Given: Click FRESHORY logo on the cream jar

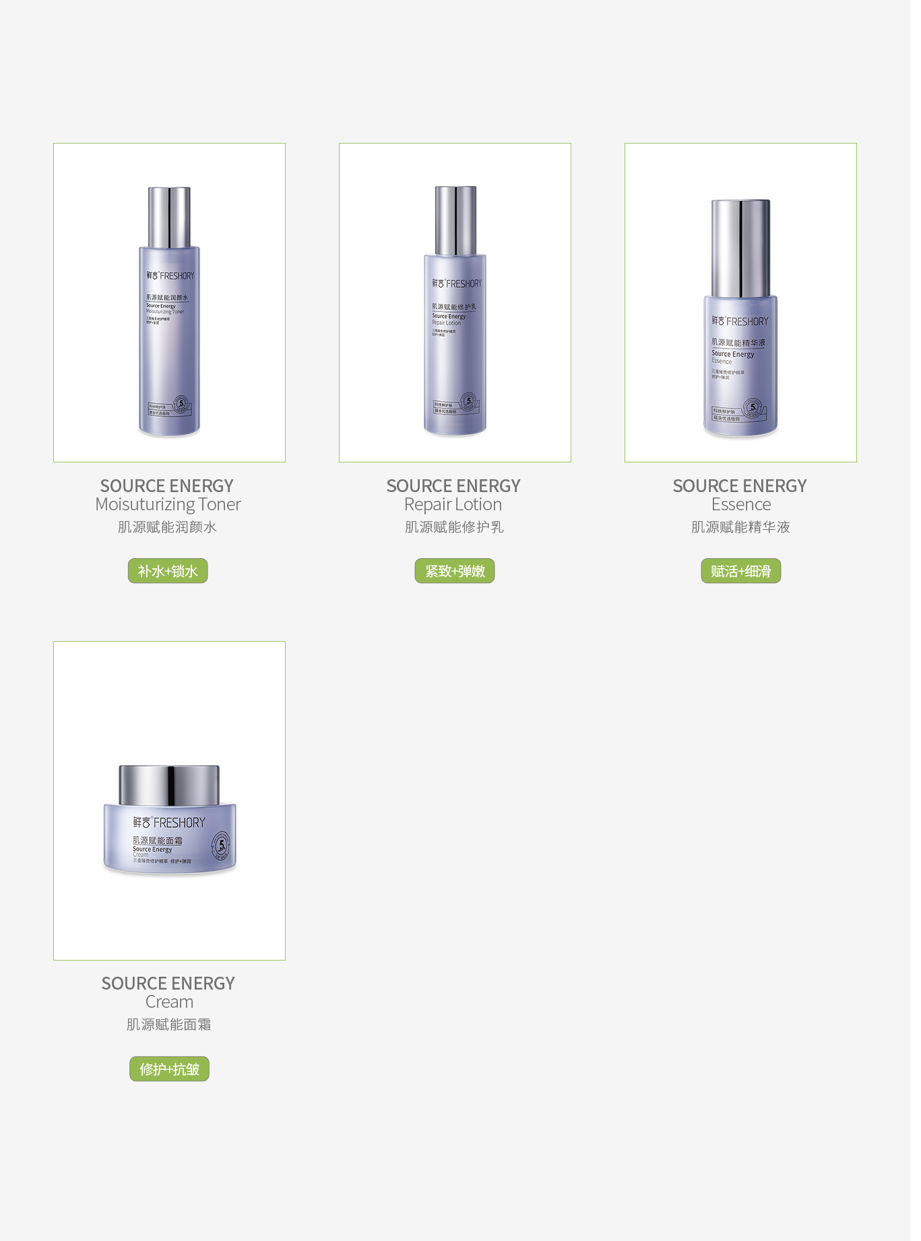Looking at the screenshot, I should [169, 822].
